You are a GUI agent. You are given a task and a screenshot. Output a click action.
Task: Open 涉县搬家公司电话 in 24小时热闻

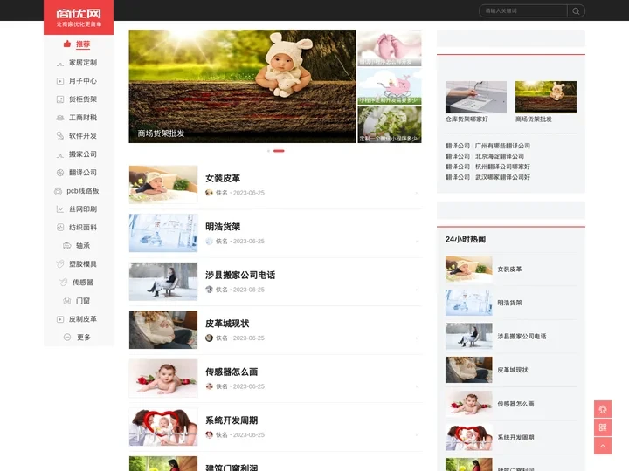522,337
